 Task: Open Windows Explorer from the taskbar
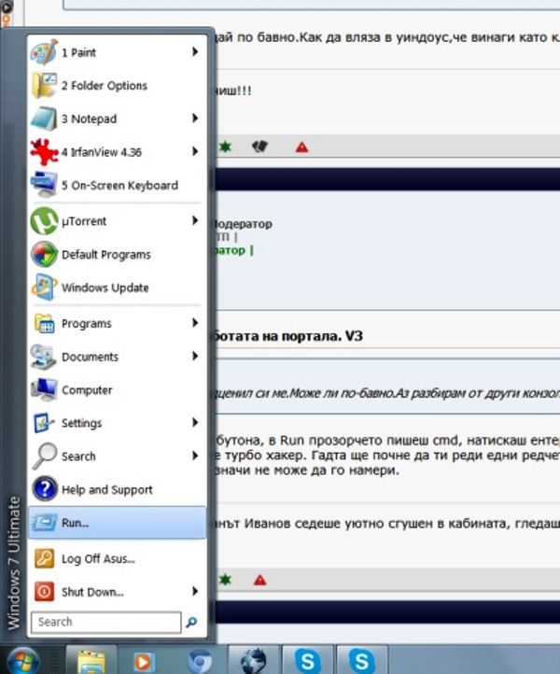click(x=91, y=661)
